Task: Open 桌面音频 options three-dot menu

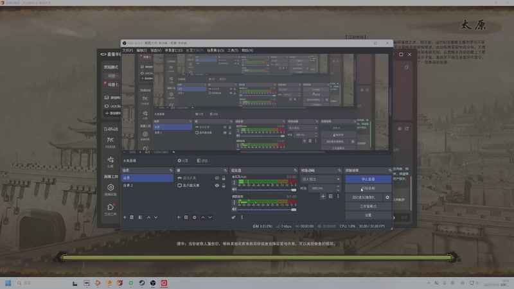Action: tap(234, 202)
